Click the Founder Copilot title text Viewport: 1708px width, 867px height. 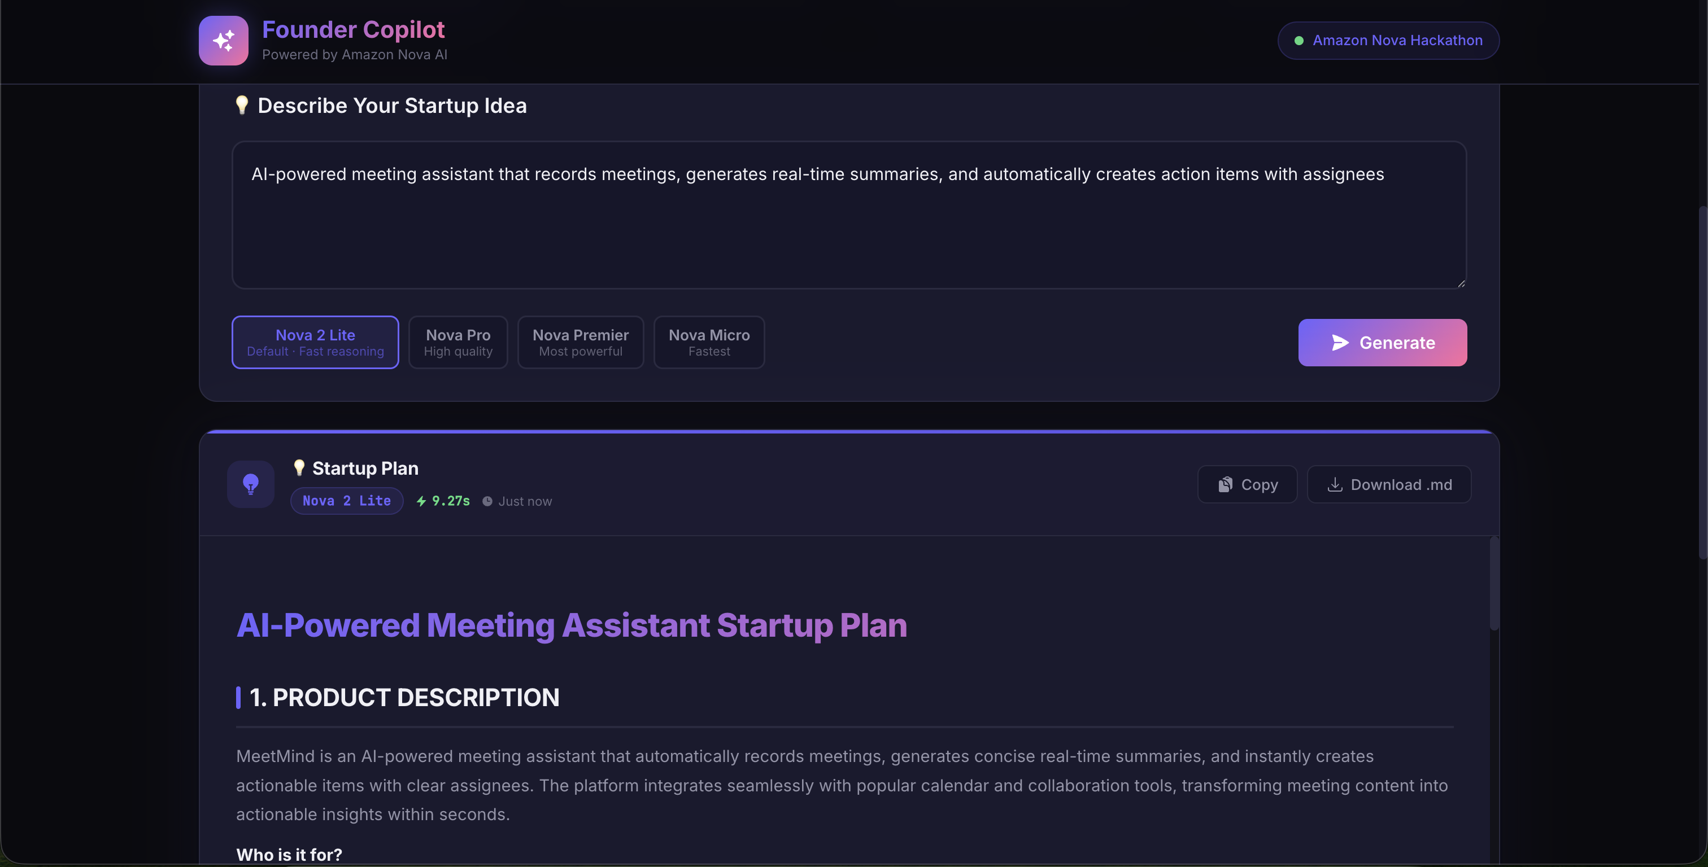point(353,30)
